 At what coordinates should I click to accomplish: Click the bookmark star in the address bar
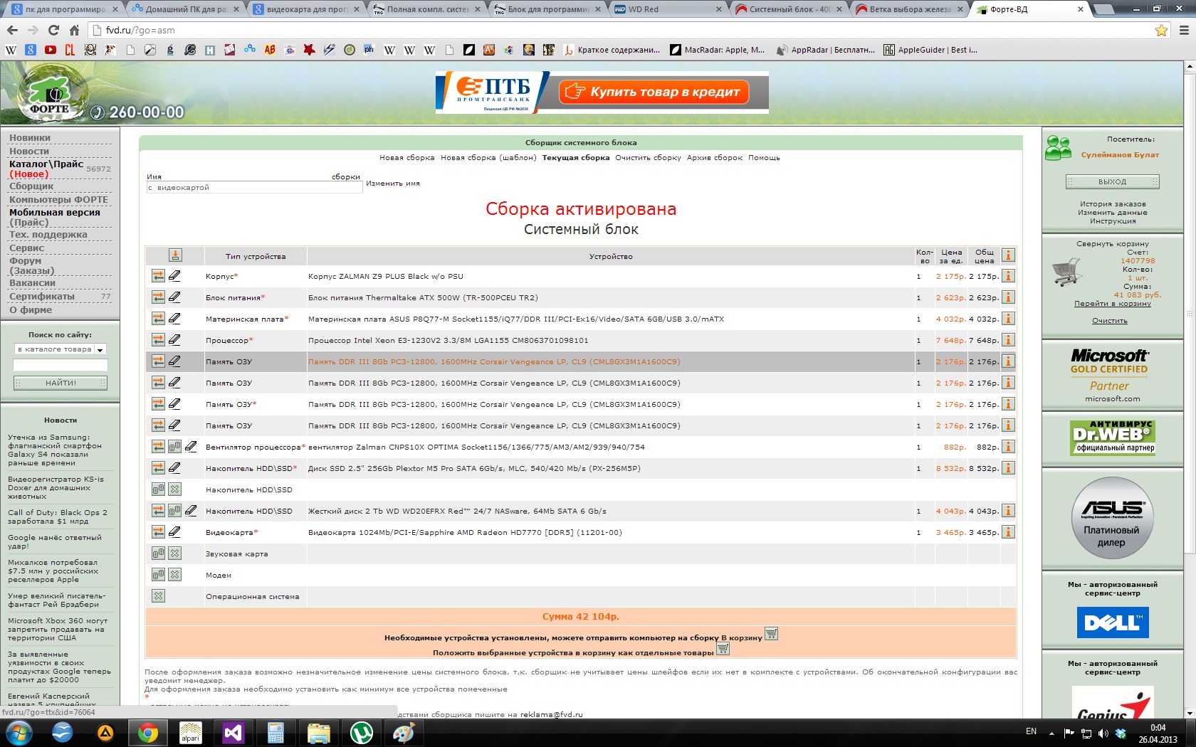(x=1161, y=30)
